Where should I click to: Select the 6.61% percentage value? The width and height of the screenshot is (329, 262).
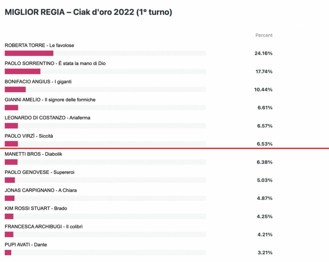pyautogui.click(x=265, y=108)
